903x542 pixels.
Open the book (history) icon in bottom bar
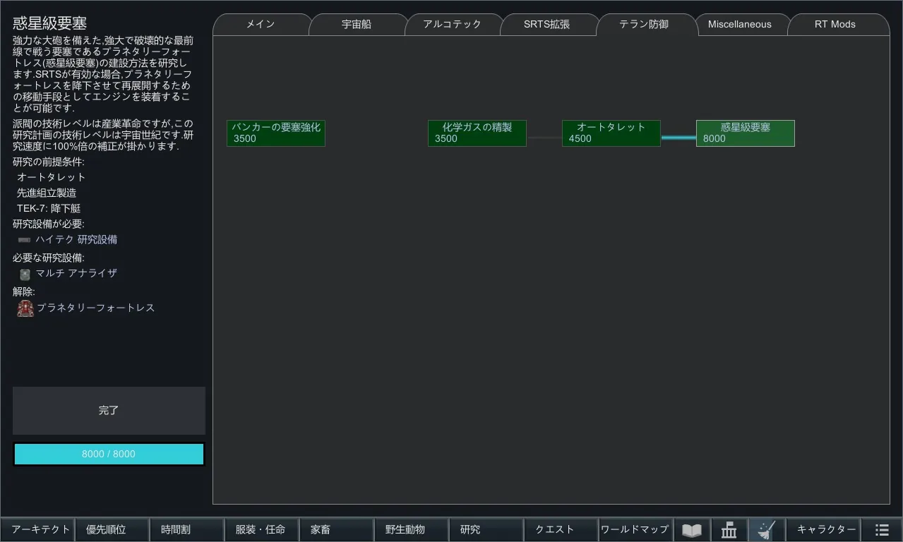[x=692, y=530]
